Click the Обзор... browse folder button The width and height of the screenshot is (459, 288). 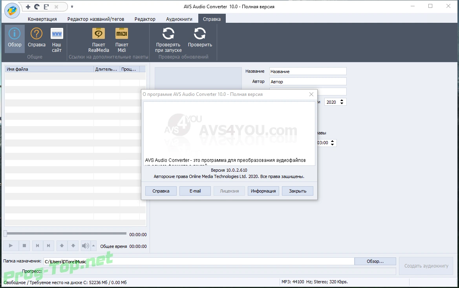point(375,261)
